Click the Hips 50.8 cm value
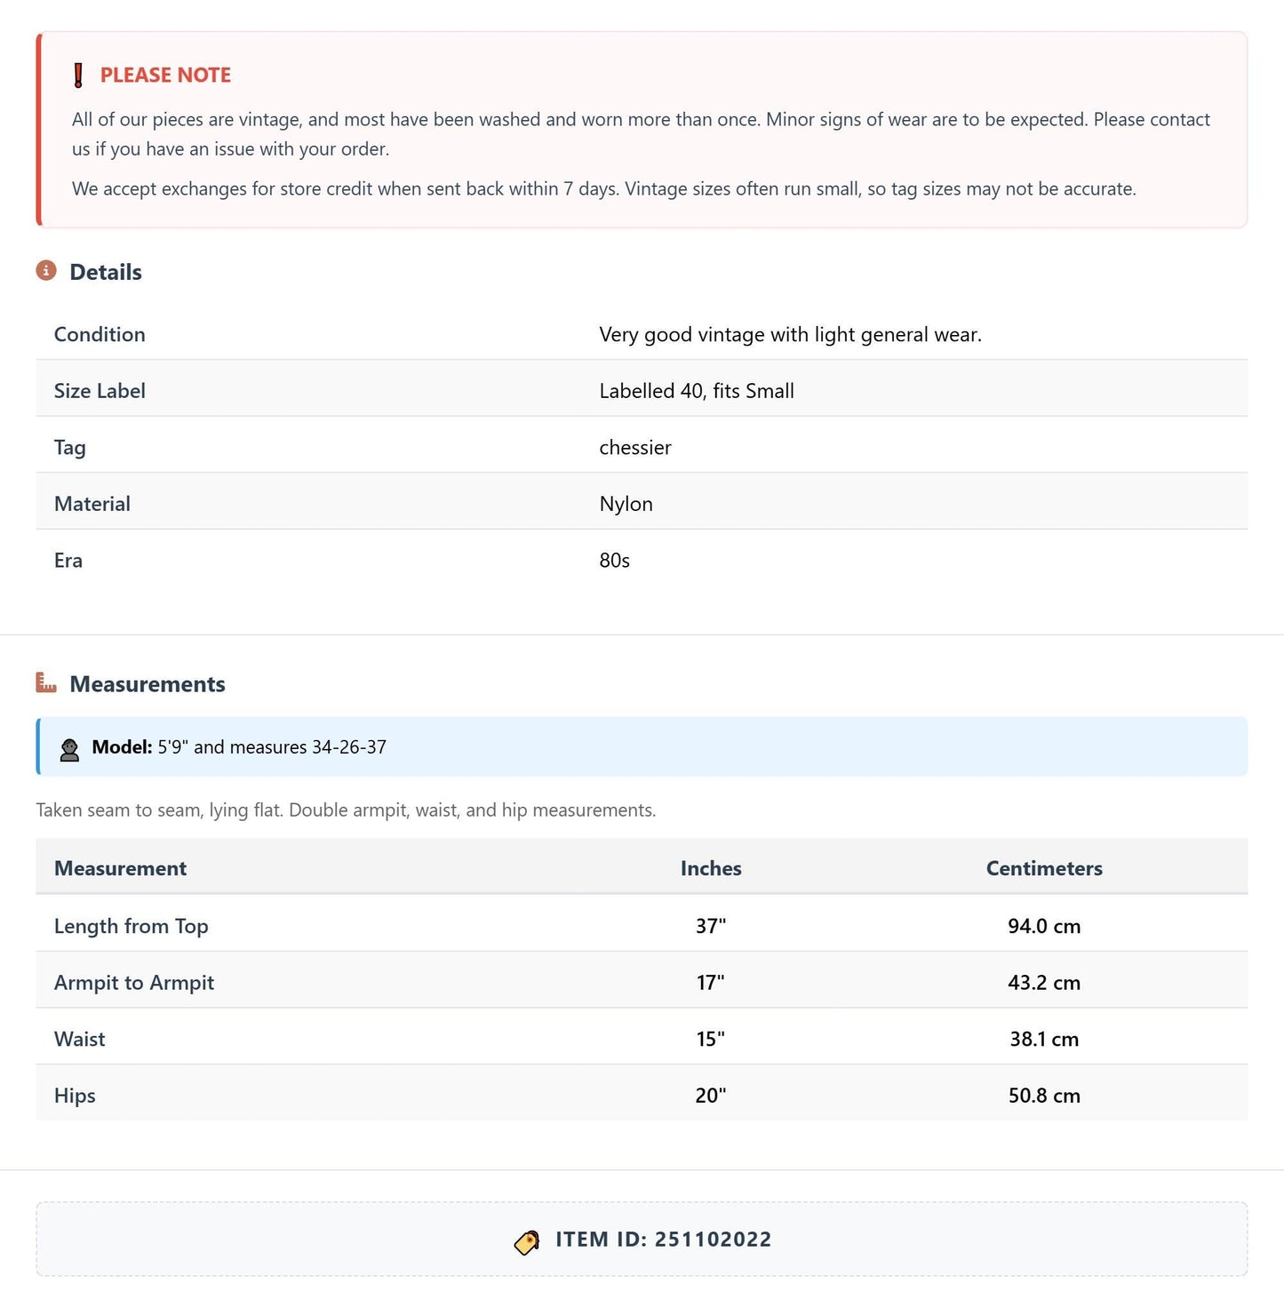The image size is (1284, 1308). 1044,1096
